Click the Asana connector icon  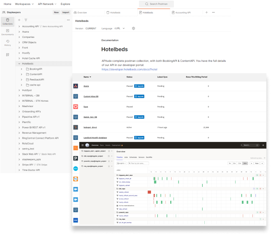76,86
